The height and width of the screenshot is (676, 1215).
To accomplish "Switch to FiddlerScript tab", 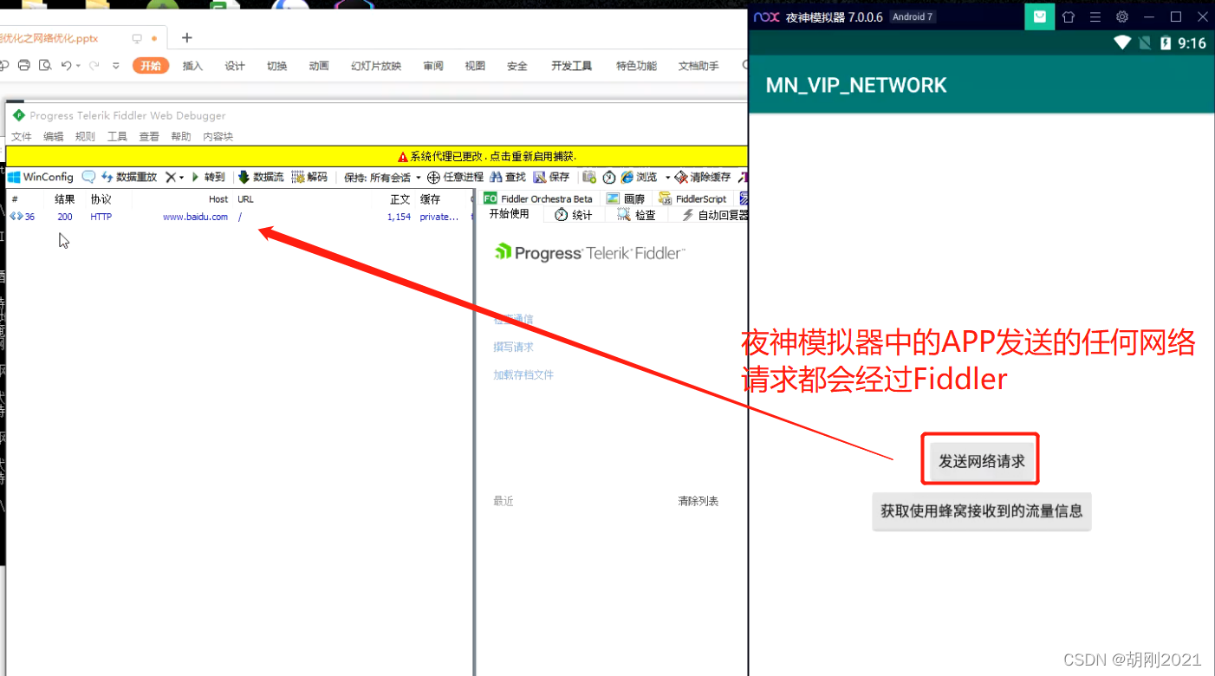I will 692,198.
